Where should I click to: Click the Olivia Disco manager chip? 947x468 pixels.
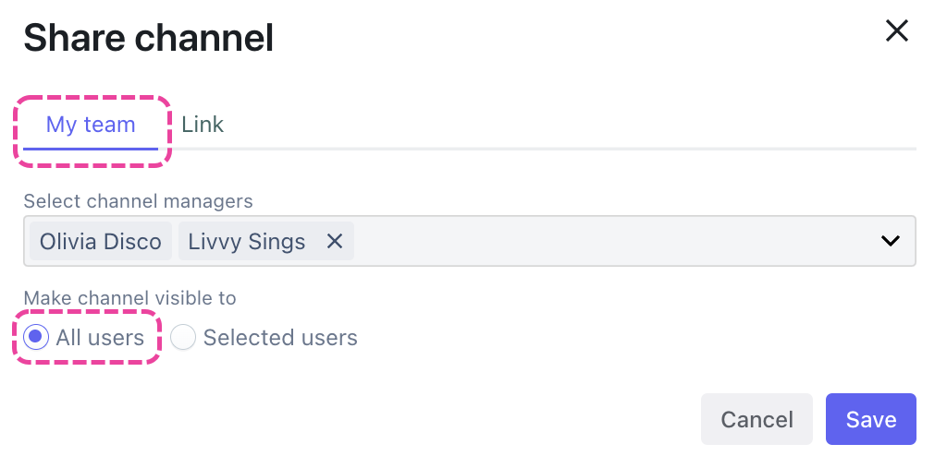coord(101,242)
